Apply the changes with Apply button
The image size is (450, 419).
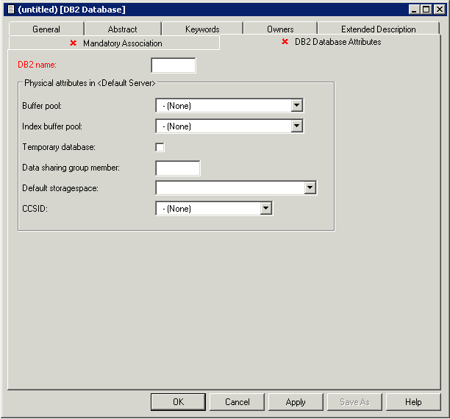point(296,402)
